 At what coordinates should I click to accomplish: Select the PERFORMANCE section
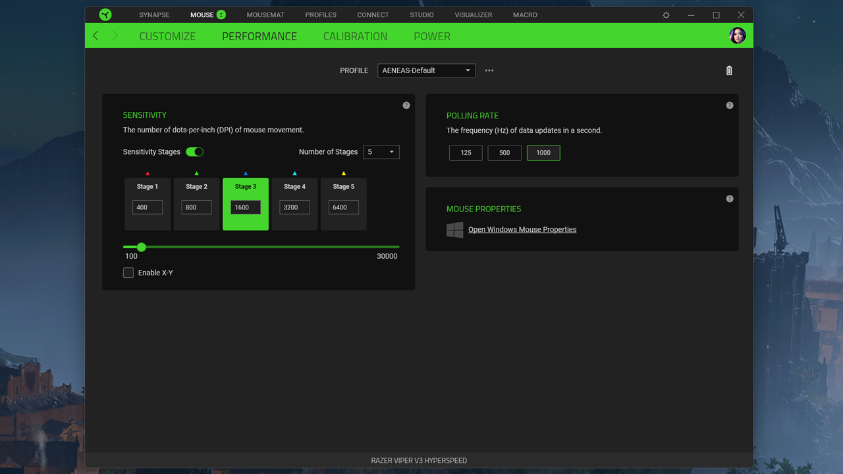[259, 36]
